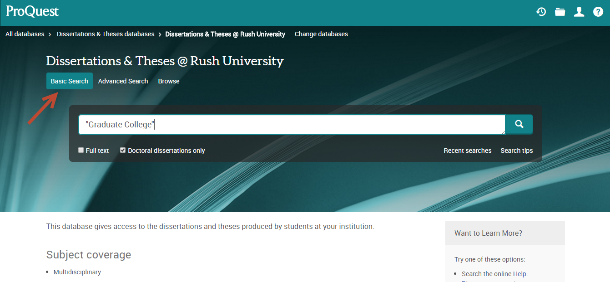Open the Search tips link
Image resolution: width=610 pixels, height=282 pixels.
(517, 151)
